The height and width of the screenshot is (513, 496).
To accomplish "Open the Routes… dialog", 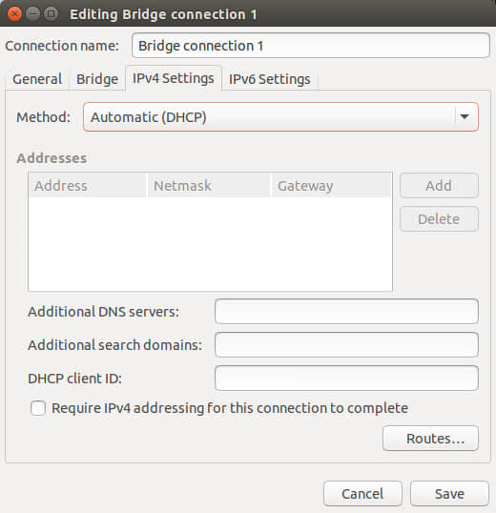I will 430,439.
